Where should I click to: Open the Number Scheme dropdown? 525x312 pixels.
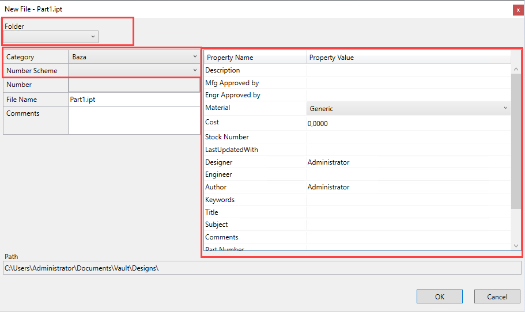click(134, 71)
